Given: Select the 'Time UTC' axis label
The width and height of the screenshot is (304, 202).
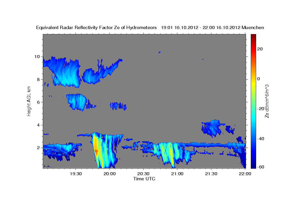Looking at the screenshot, I should point(144,179).
